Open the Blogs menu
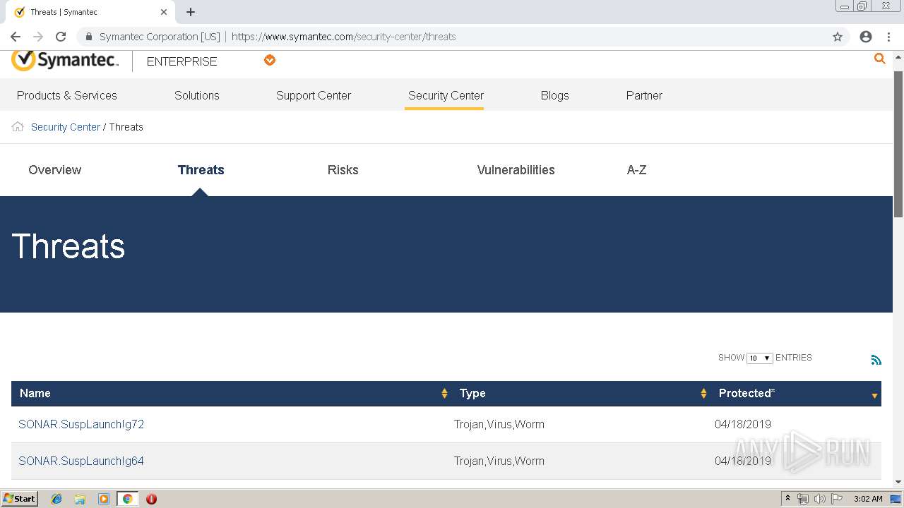The height and width of the screenshot is (508, 904). (x=554, y=95)
